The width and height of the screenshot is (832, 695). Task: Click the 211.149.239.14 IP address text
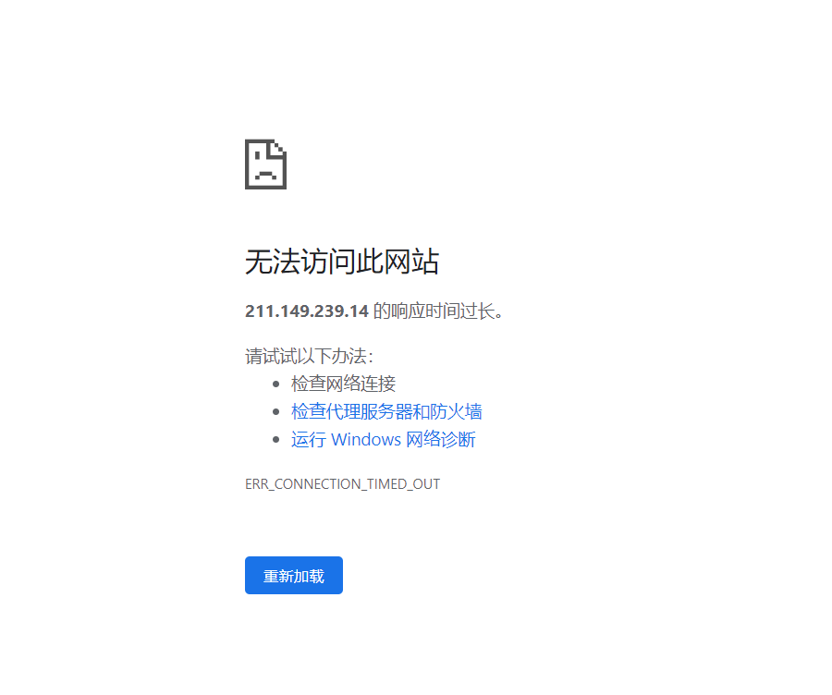(x=307, y=311)
